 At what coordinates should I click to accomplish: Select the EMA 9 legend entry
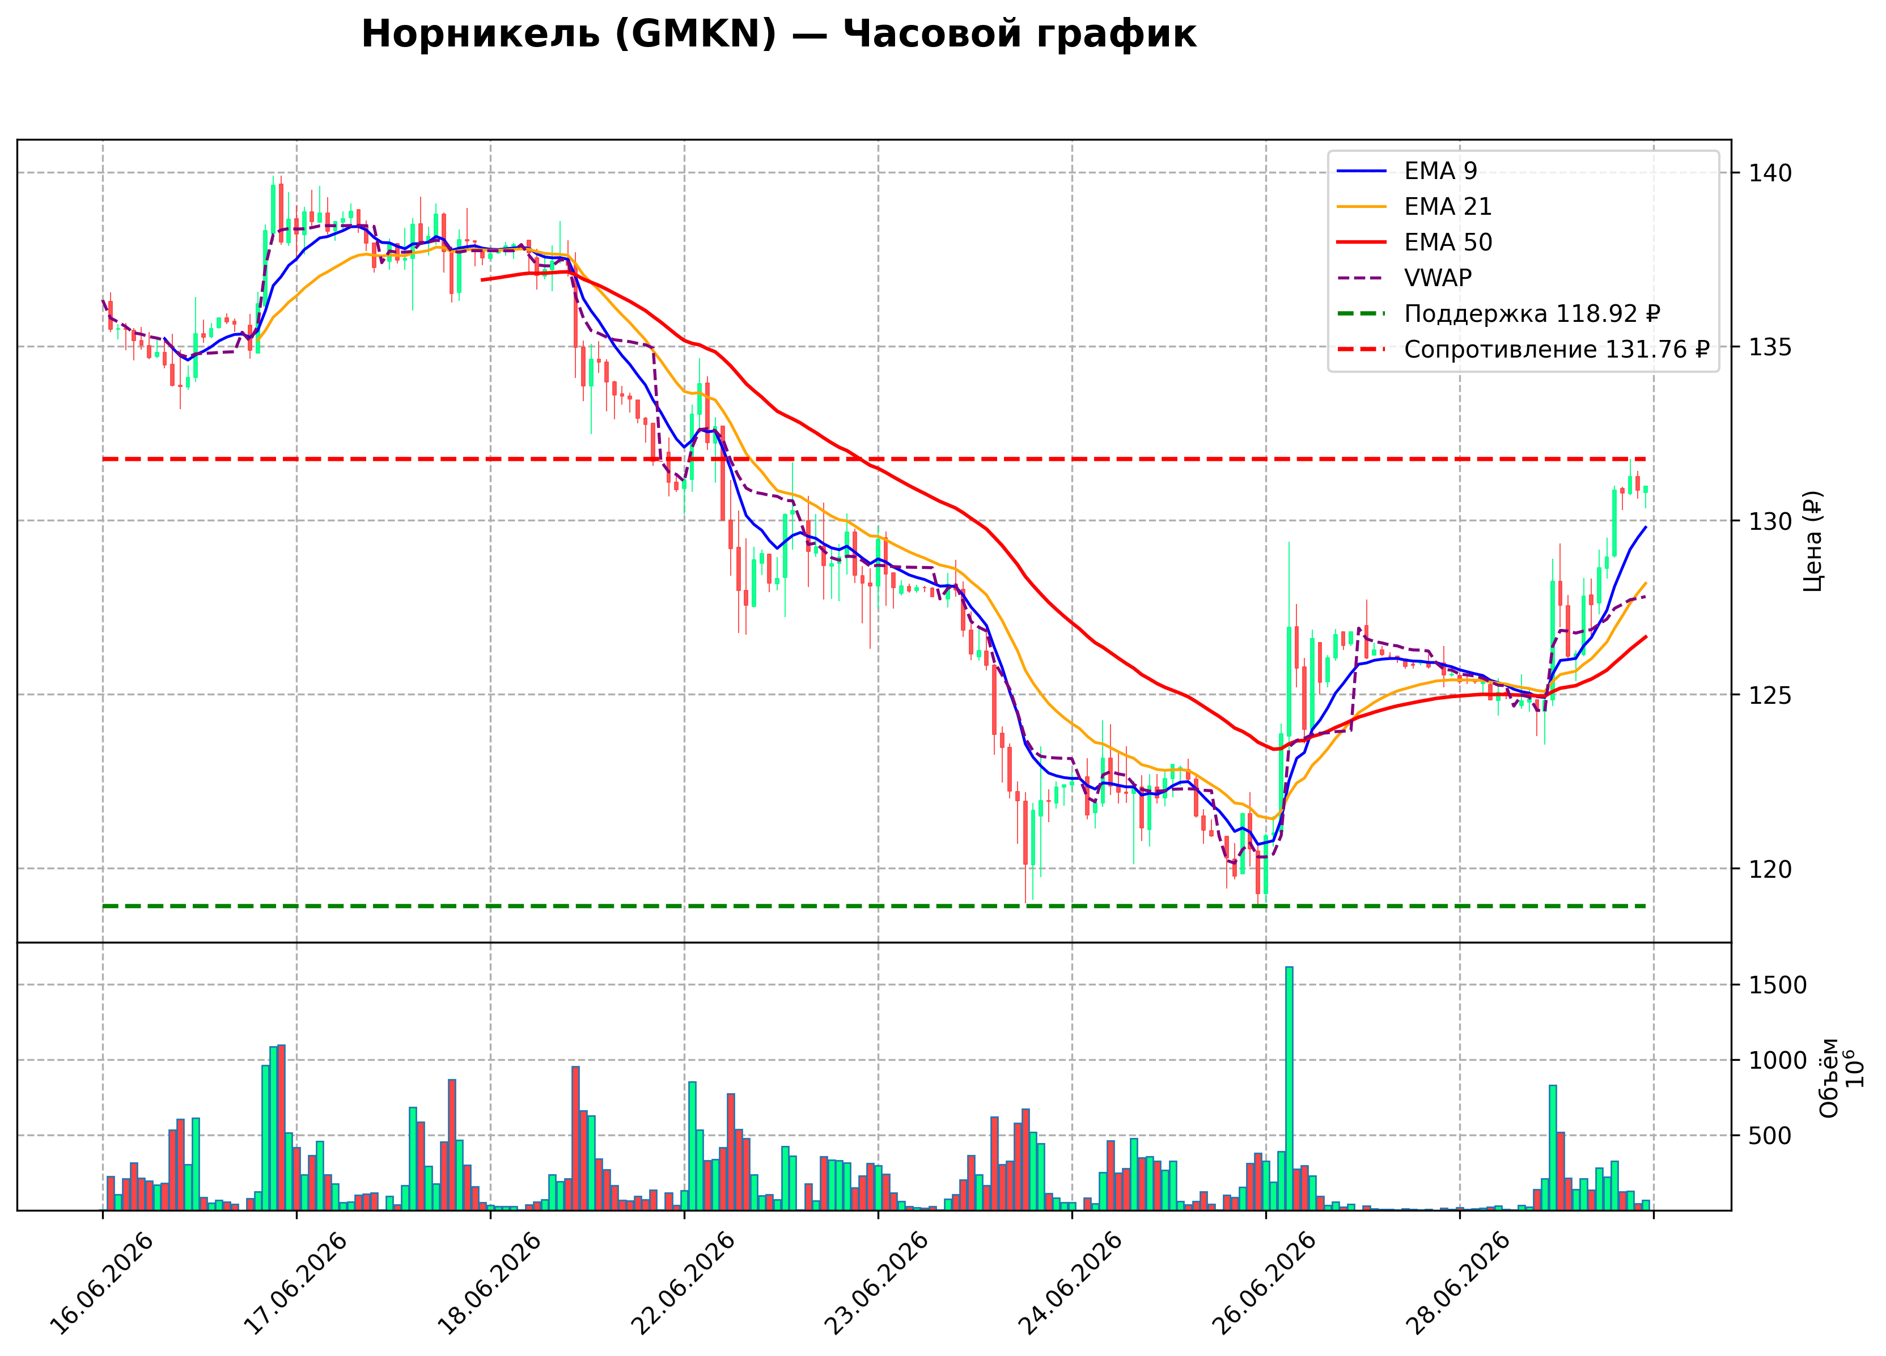1407,171
